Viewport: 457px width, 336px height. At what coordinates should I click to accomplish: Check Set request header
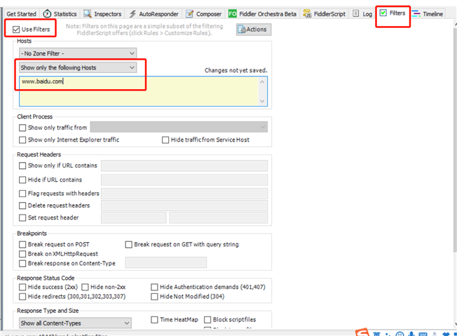click(22, 218)
